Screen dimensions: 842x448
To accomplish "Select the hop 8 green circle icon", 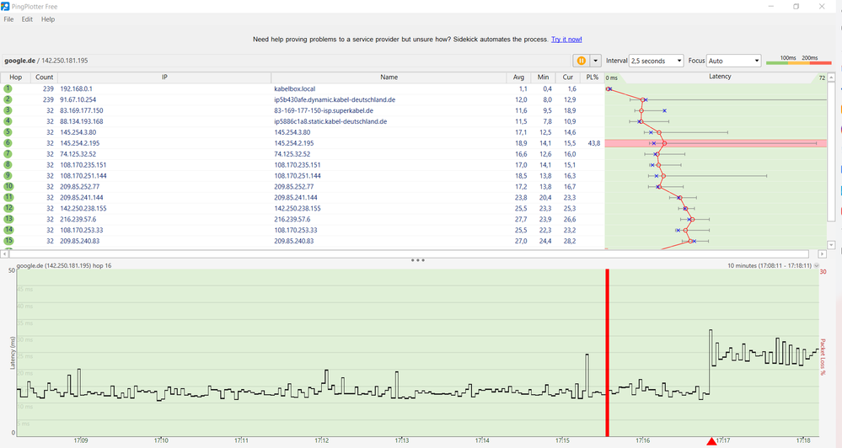I will [8, 165].
